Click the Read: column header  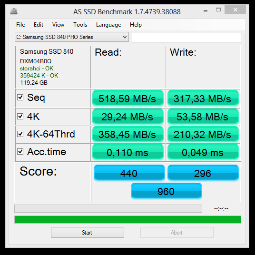pos(108,52)
